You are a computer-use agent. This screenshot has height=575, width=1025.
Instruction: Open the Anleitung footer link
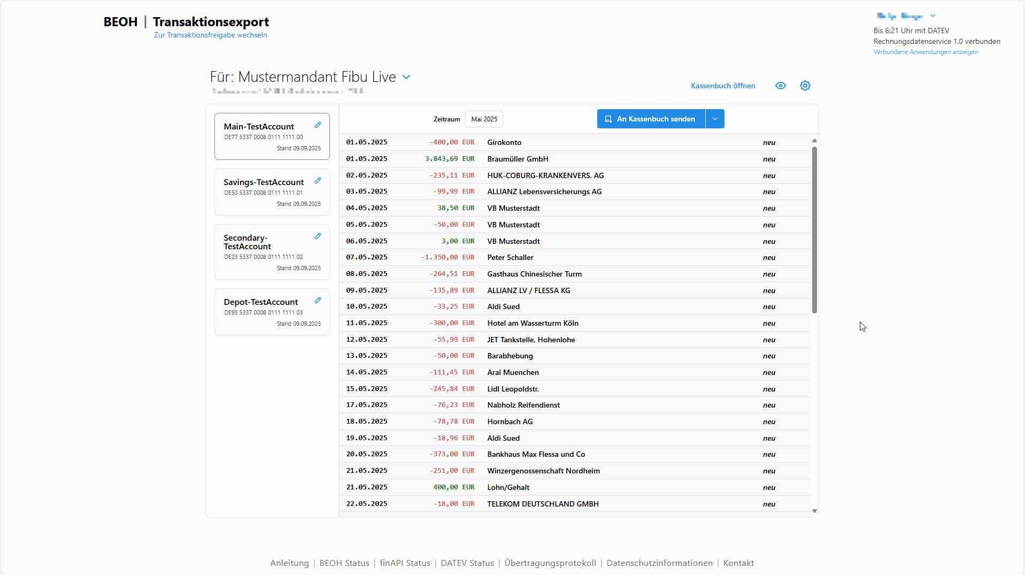click(289, 563)
